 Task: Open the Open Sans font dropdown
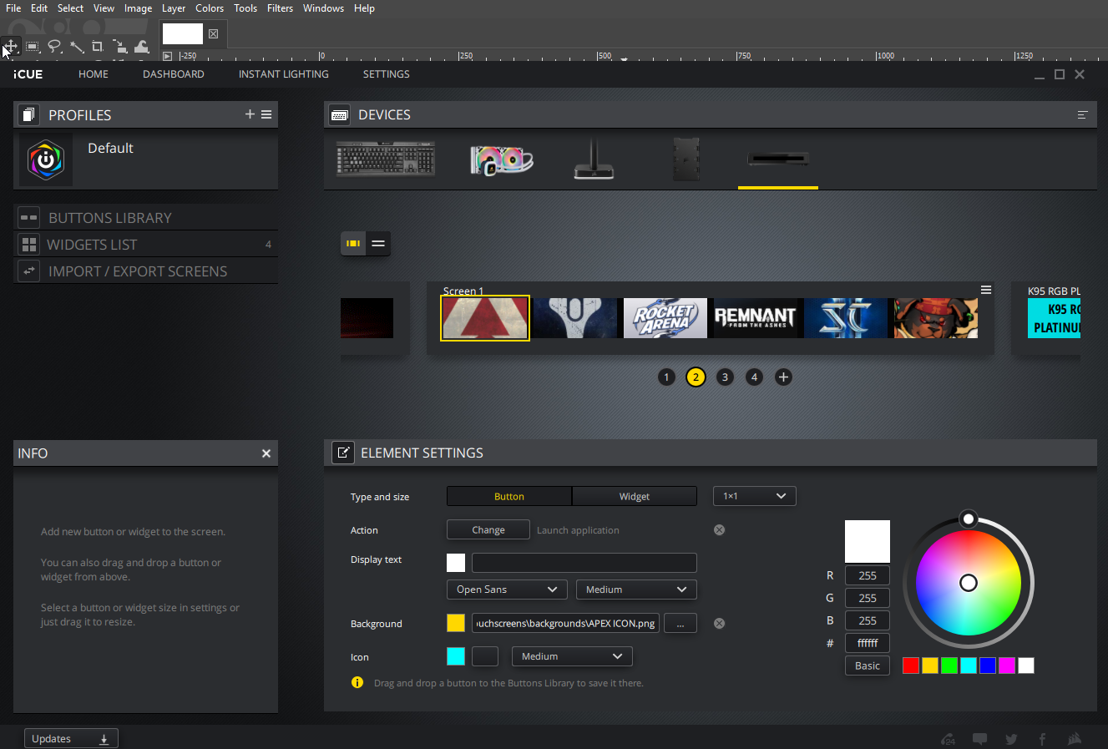pos(506,589)
